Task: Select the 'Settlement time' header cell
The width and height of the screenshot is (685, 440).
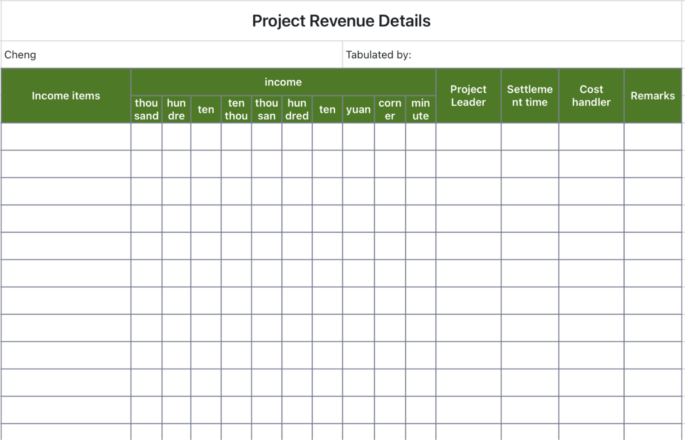Action: click(530, 96)
